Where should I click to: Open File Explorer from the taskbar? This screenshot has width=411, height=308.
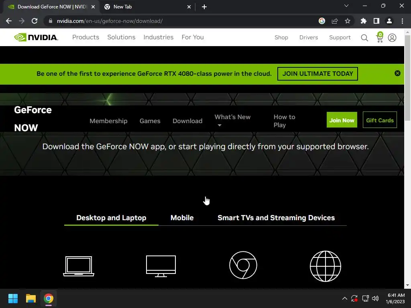click(x=31, y=298)
